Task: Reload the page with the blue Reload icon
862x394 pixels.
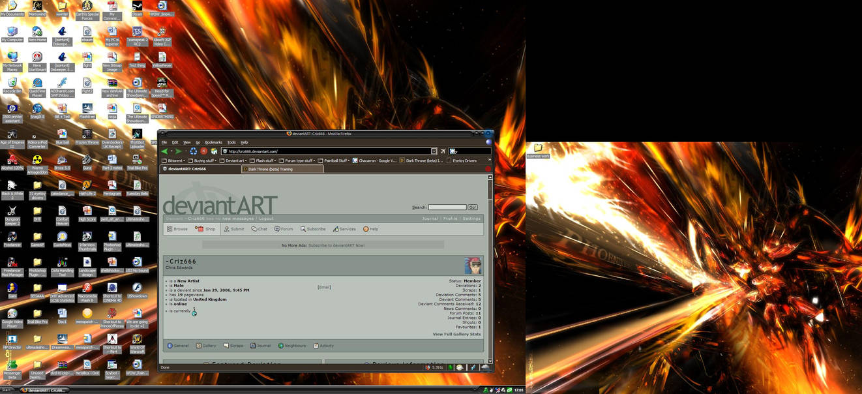Action: click(x=193, y=151)
